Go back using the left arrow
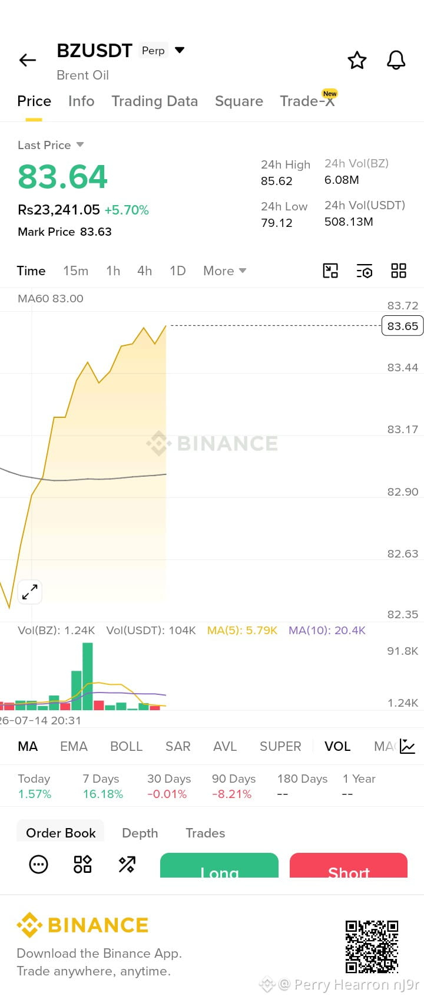The image size is (424, 999). (x=28, y=60)
